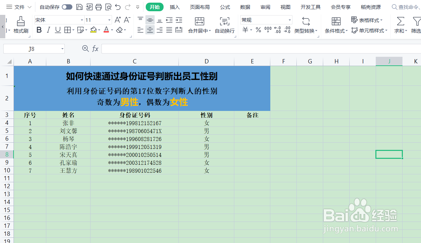Click the command search box (查找命令)
Viewport: 421px width, 243px height.
pyautogui.click(x=406, y=7)
